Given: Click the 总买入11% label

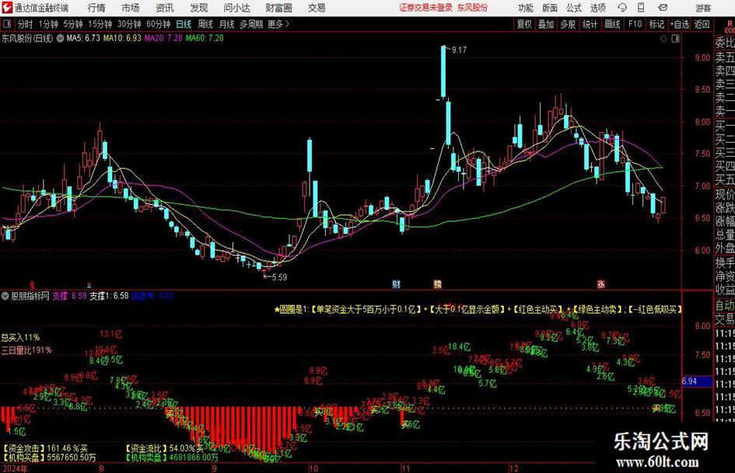Looking at the screenshot, I should point(21,337).
